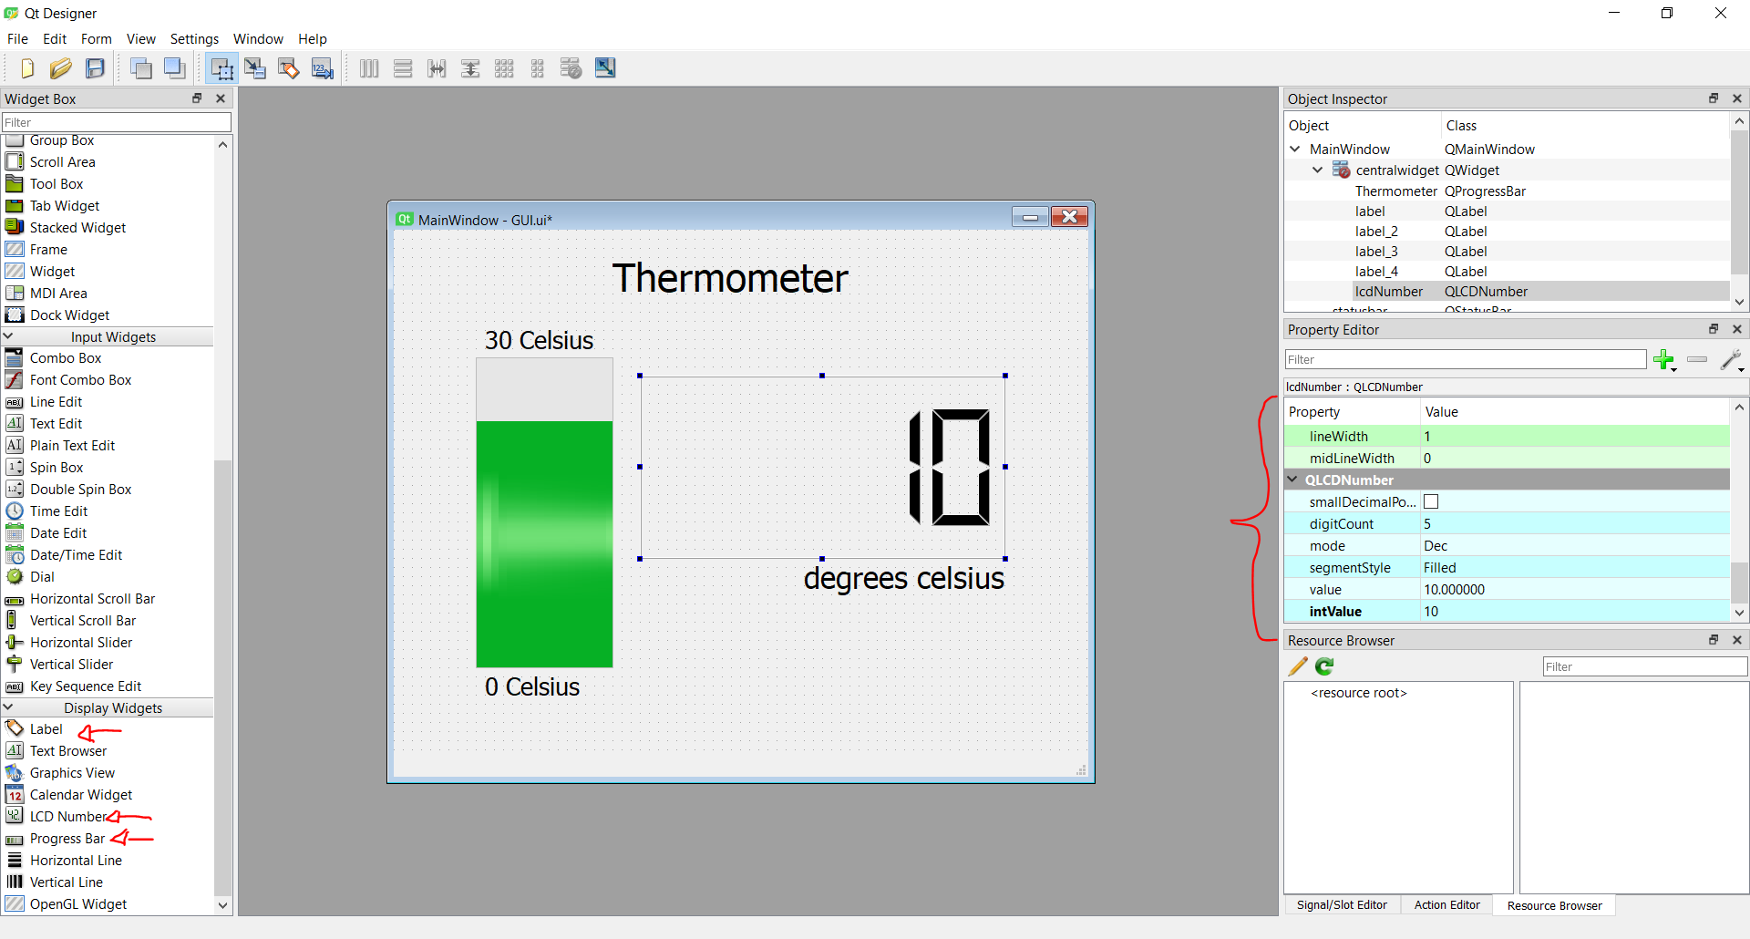Click the Property Editor filter field
The width and height of the screenshot is (1750, 939).
pyautogui.click(x=1466, y=359)
